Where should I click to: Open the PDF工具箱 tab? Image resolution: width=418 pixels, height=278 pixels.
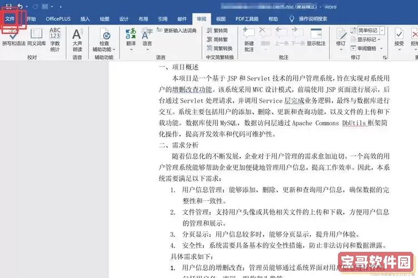click(247, 19)
